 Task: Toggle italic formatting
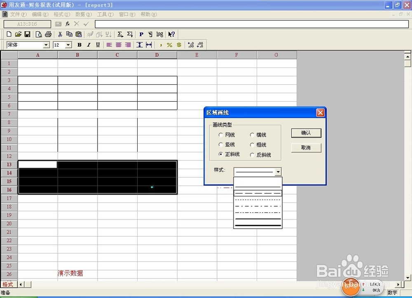coord(89,45)
